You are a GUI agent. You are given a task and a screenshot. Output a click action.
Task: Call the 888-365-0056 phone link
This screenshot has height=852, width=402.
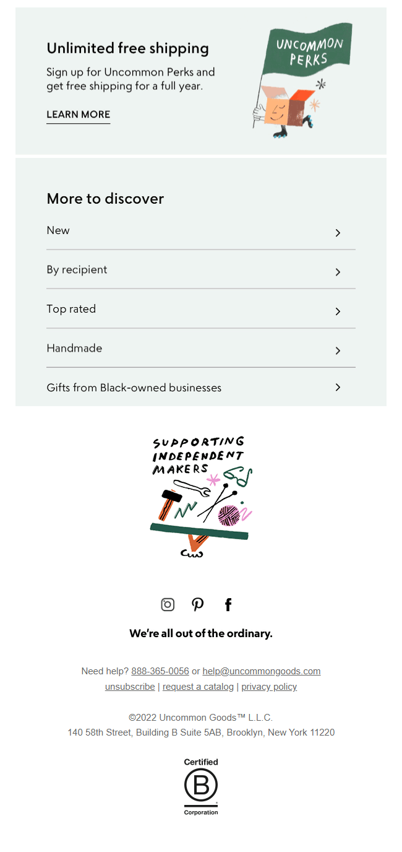(x=160, y=671)
